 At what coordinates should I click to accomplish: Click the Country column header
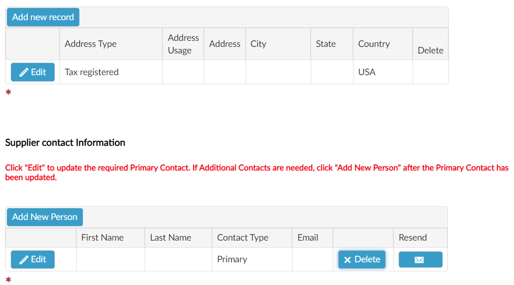click(x=374, y=44)
